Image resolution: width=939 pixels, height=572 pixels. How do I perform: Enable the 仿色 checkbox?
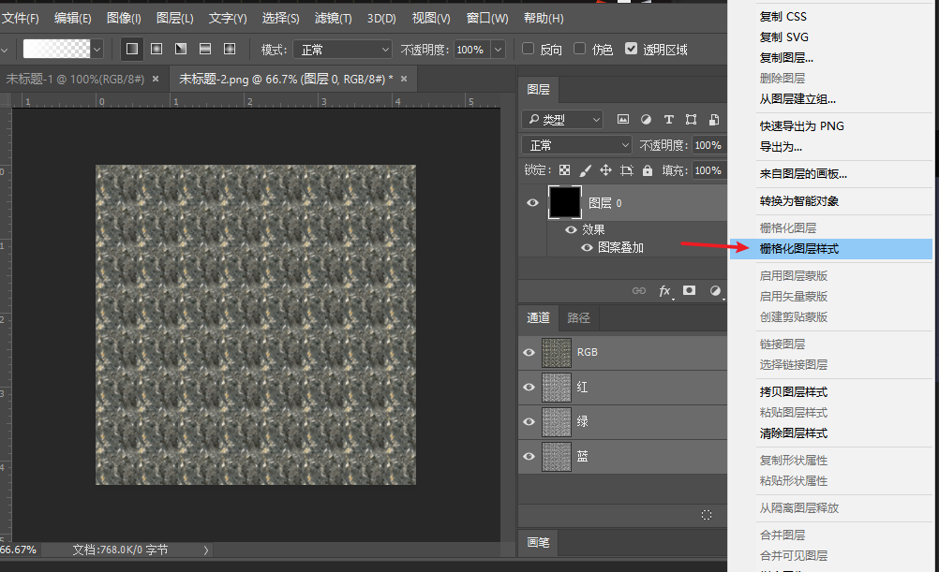(x=579, y=49)
